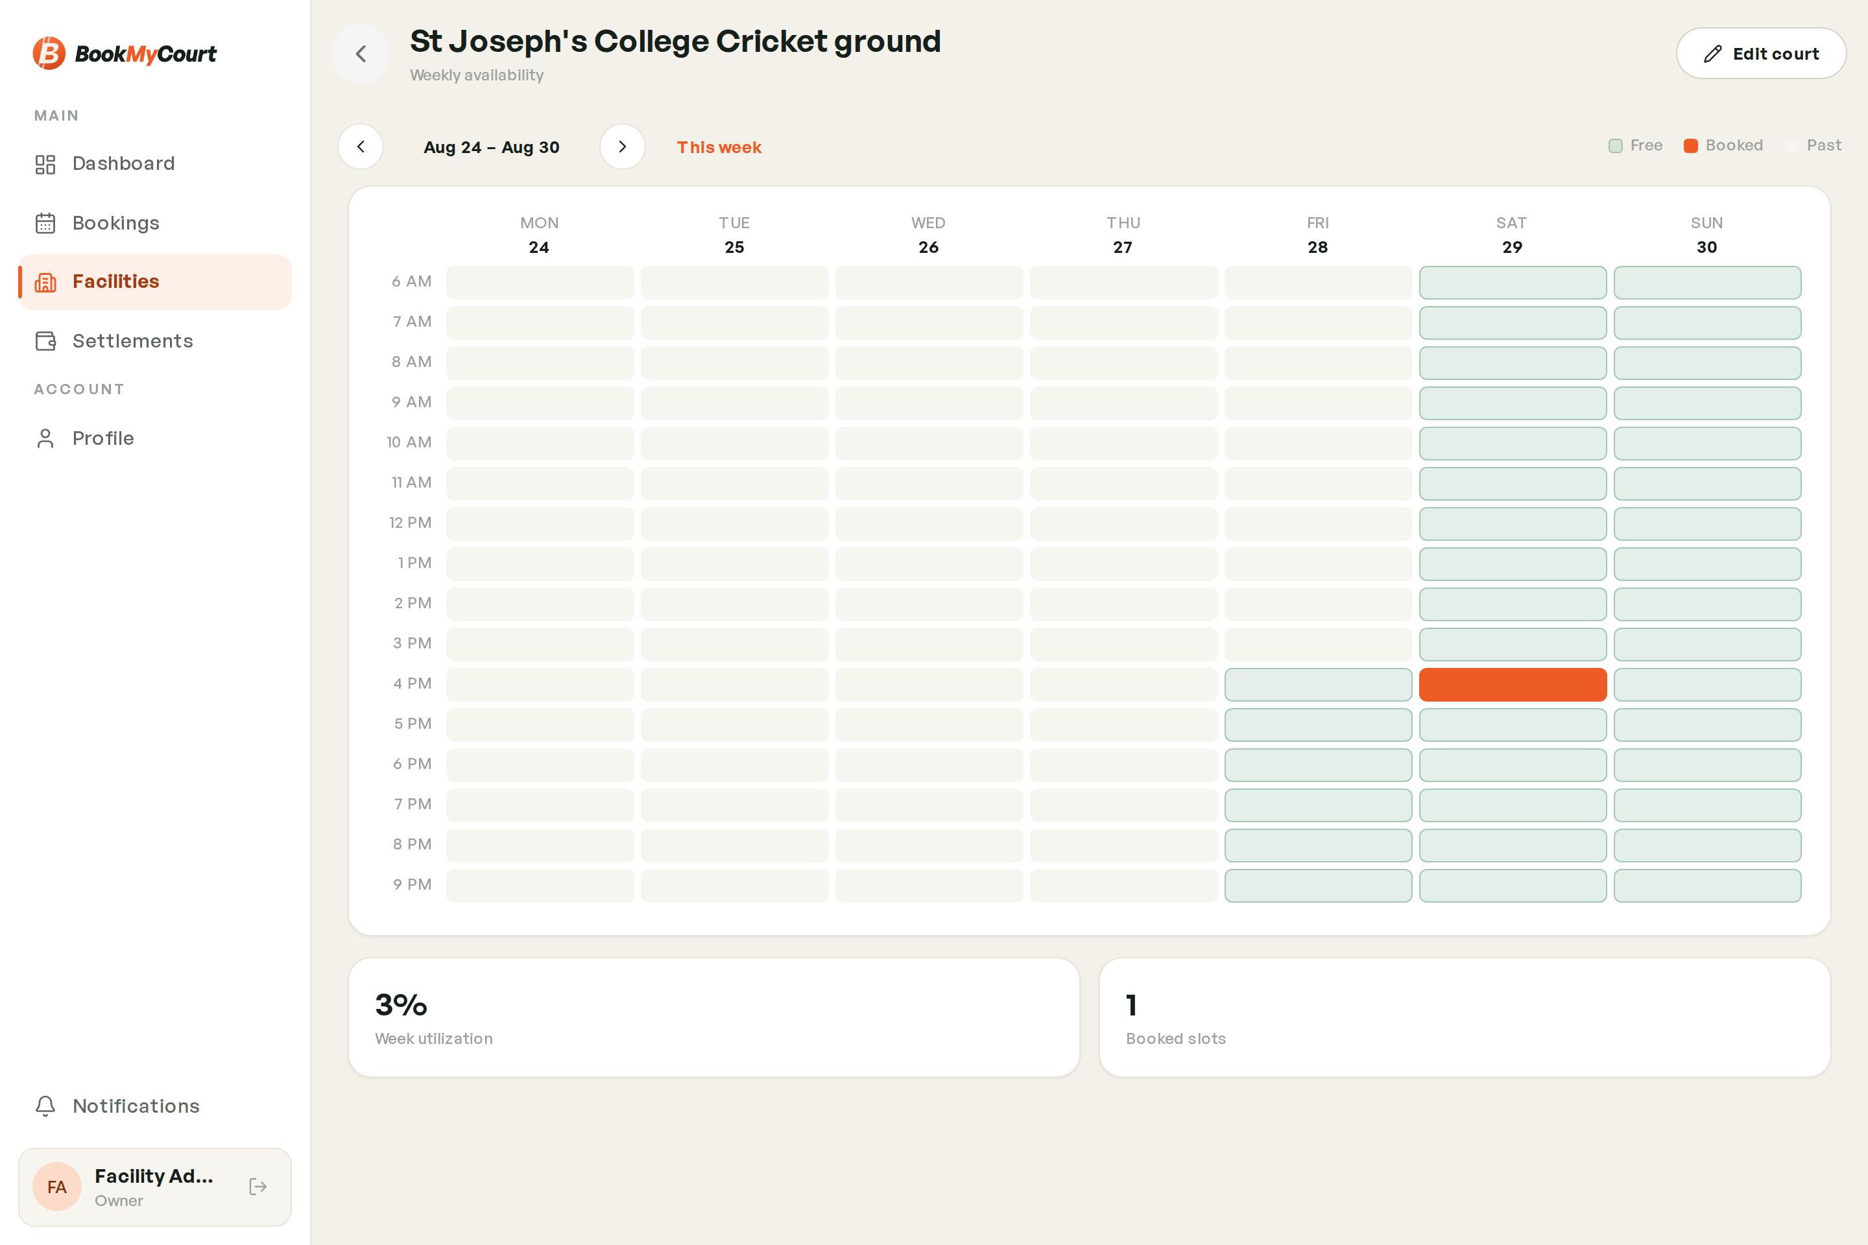Go to previous week with left chevron
The width and height of the screenshot is (1868, 1245).
tap(361, 146)
